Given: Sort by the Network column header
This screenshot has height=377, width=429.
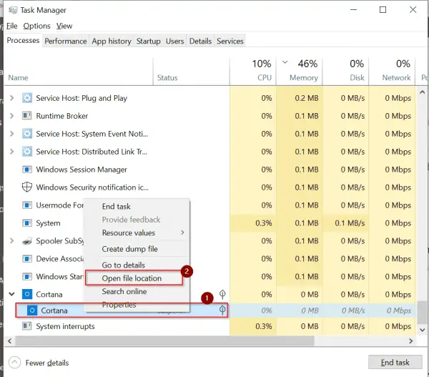Looking at the screenshot, I should [x=392, y=72].
